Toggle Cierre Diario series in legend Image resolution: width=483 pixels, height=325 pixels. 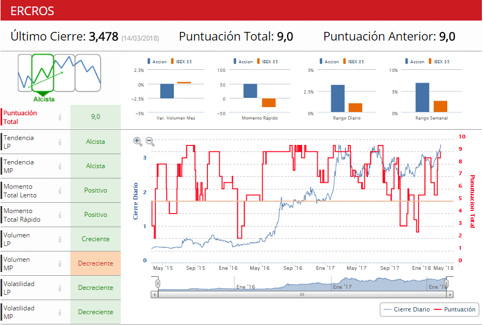tap(407, 309)
